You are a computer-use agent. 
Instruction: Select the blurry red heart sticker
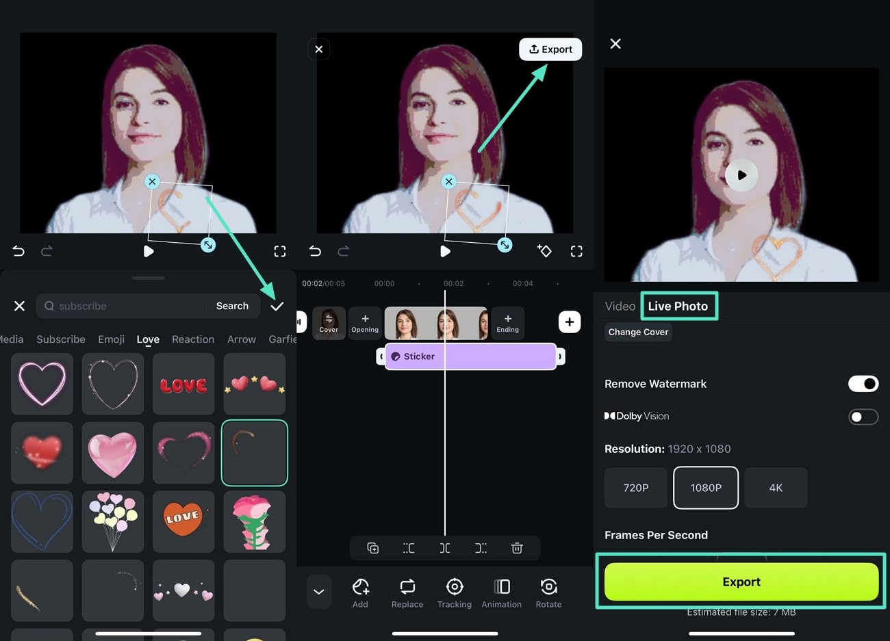click(42, 453)
